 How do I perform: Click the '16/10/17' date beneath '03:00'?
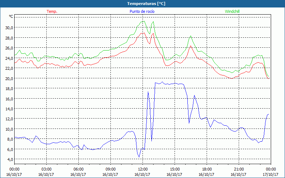(x=46, y=174)
